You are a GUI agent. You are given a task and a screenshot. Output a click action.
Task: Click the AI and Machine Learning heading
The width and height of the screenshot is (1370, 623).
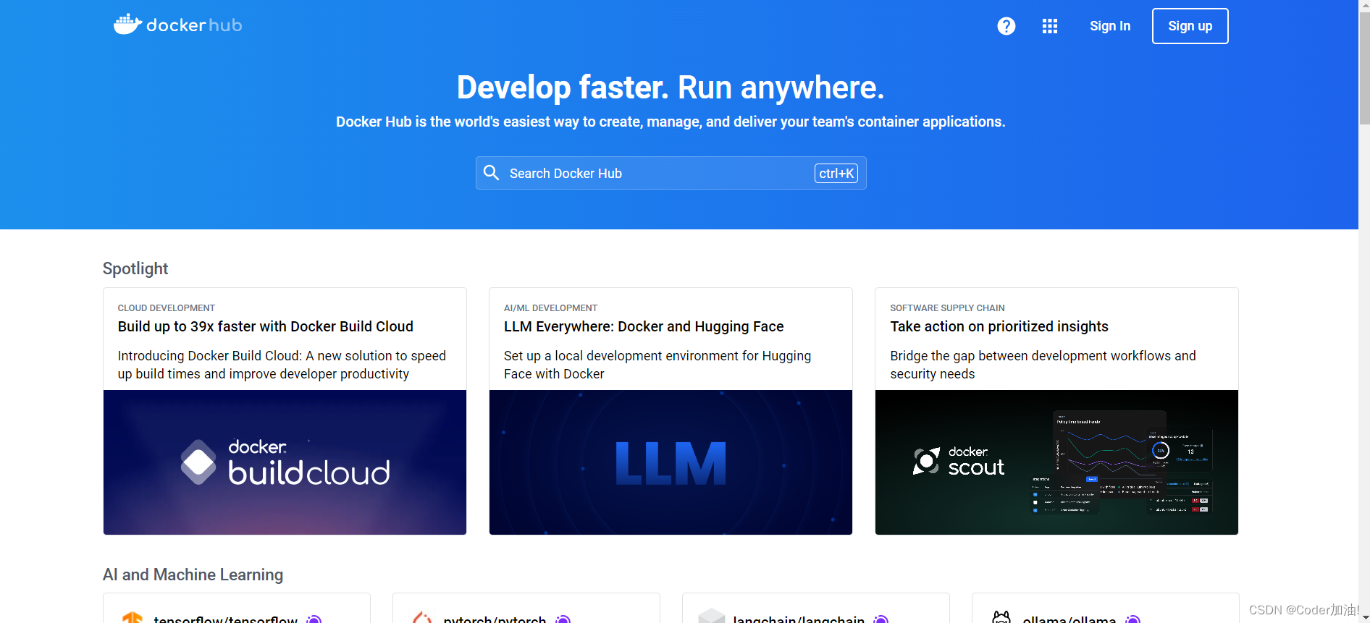(x=193, y=575)
